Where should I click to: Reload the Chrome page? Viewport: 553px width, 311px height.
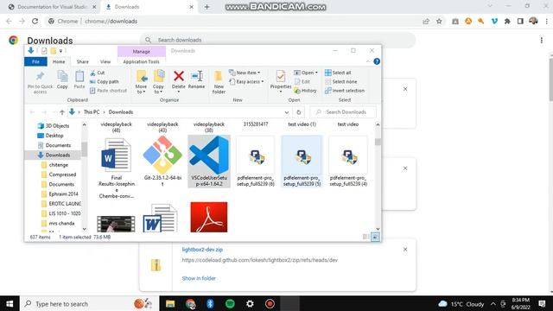(35, 21)
